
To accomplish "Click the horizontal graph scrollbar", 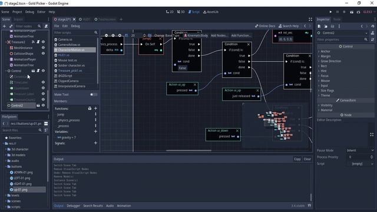I will coord(188,151).
